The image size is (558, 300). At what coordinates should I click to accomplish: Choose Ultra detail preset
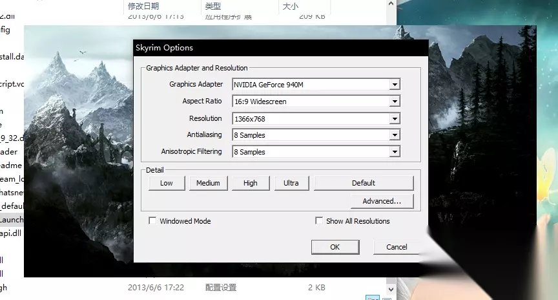click(291, 183)
